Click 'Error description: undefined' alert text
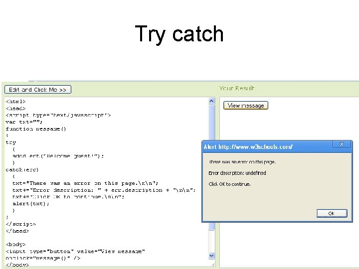Viewport: 359px width, 269px height. 237,173
